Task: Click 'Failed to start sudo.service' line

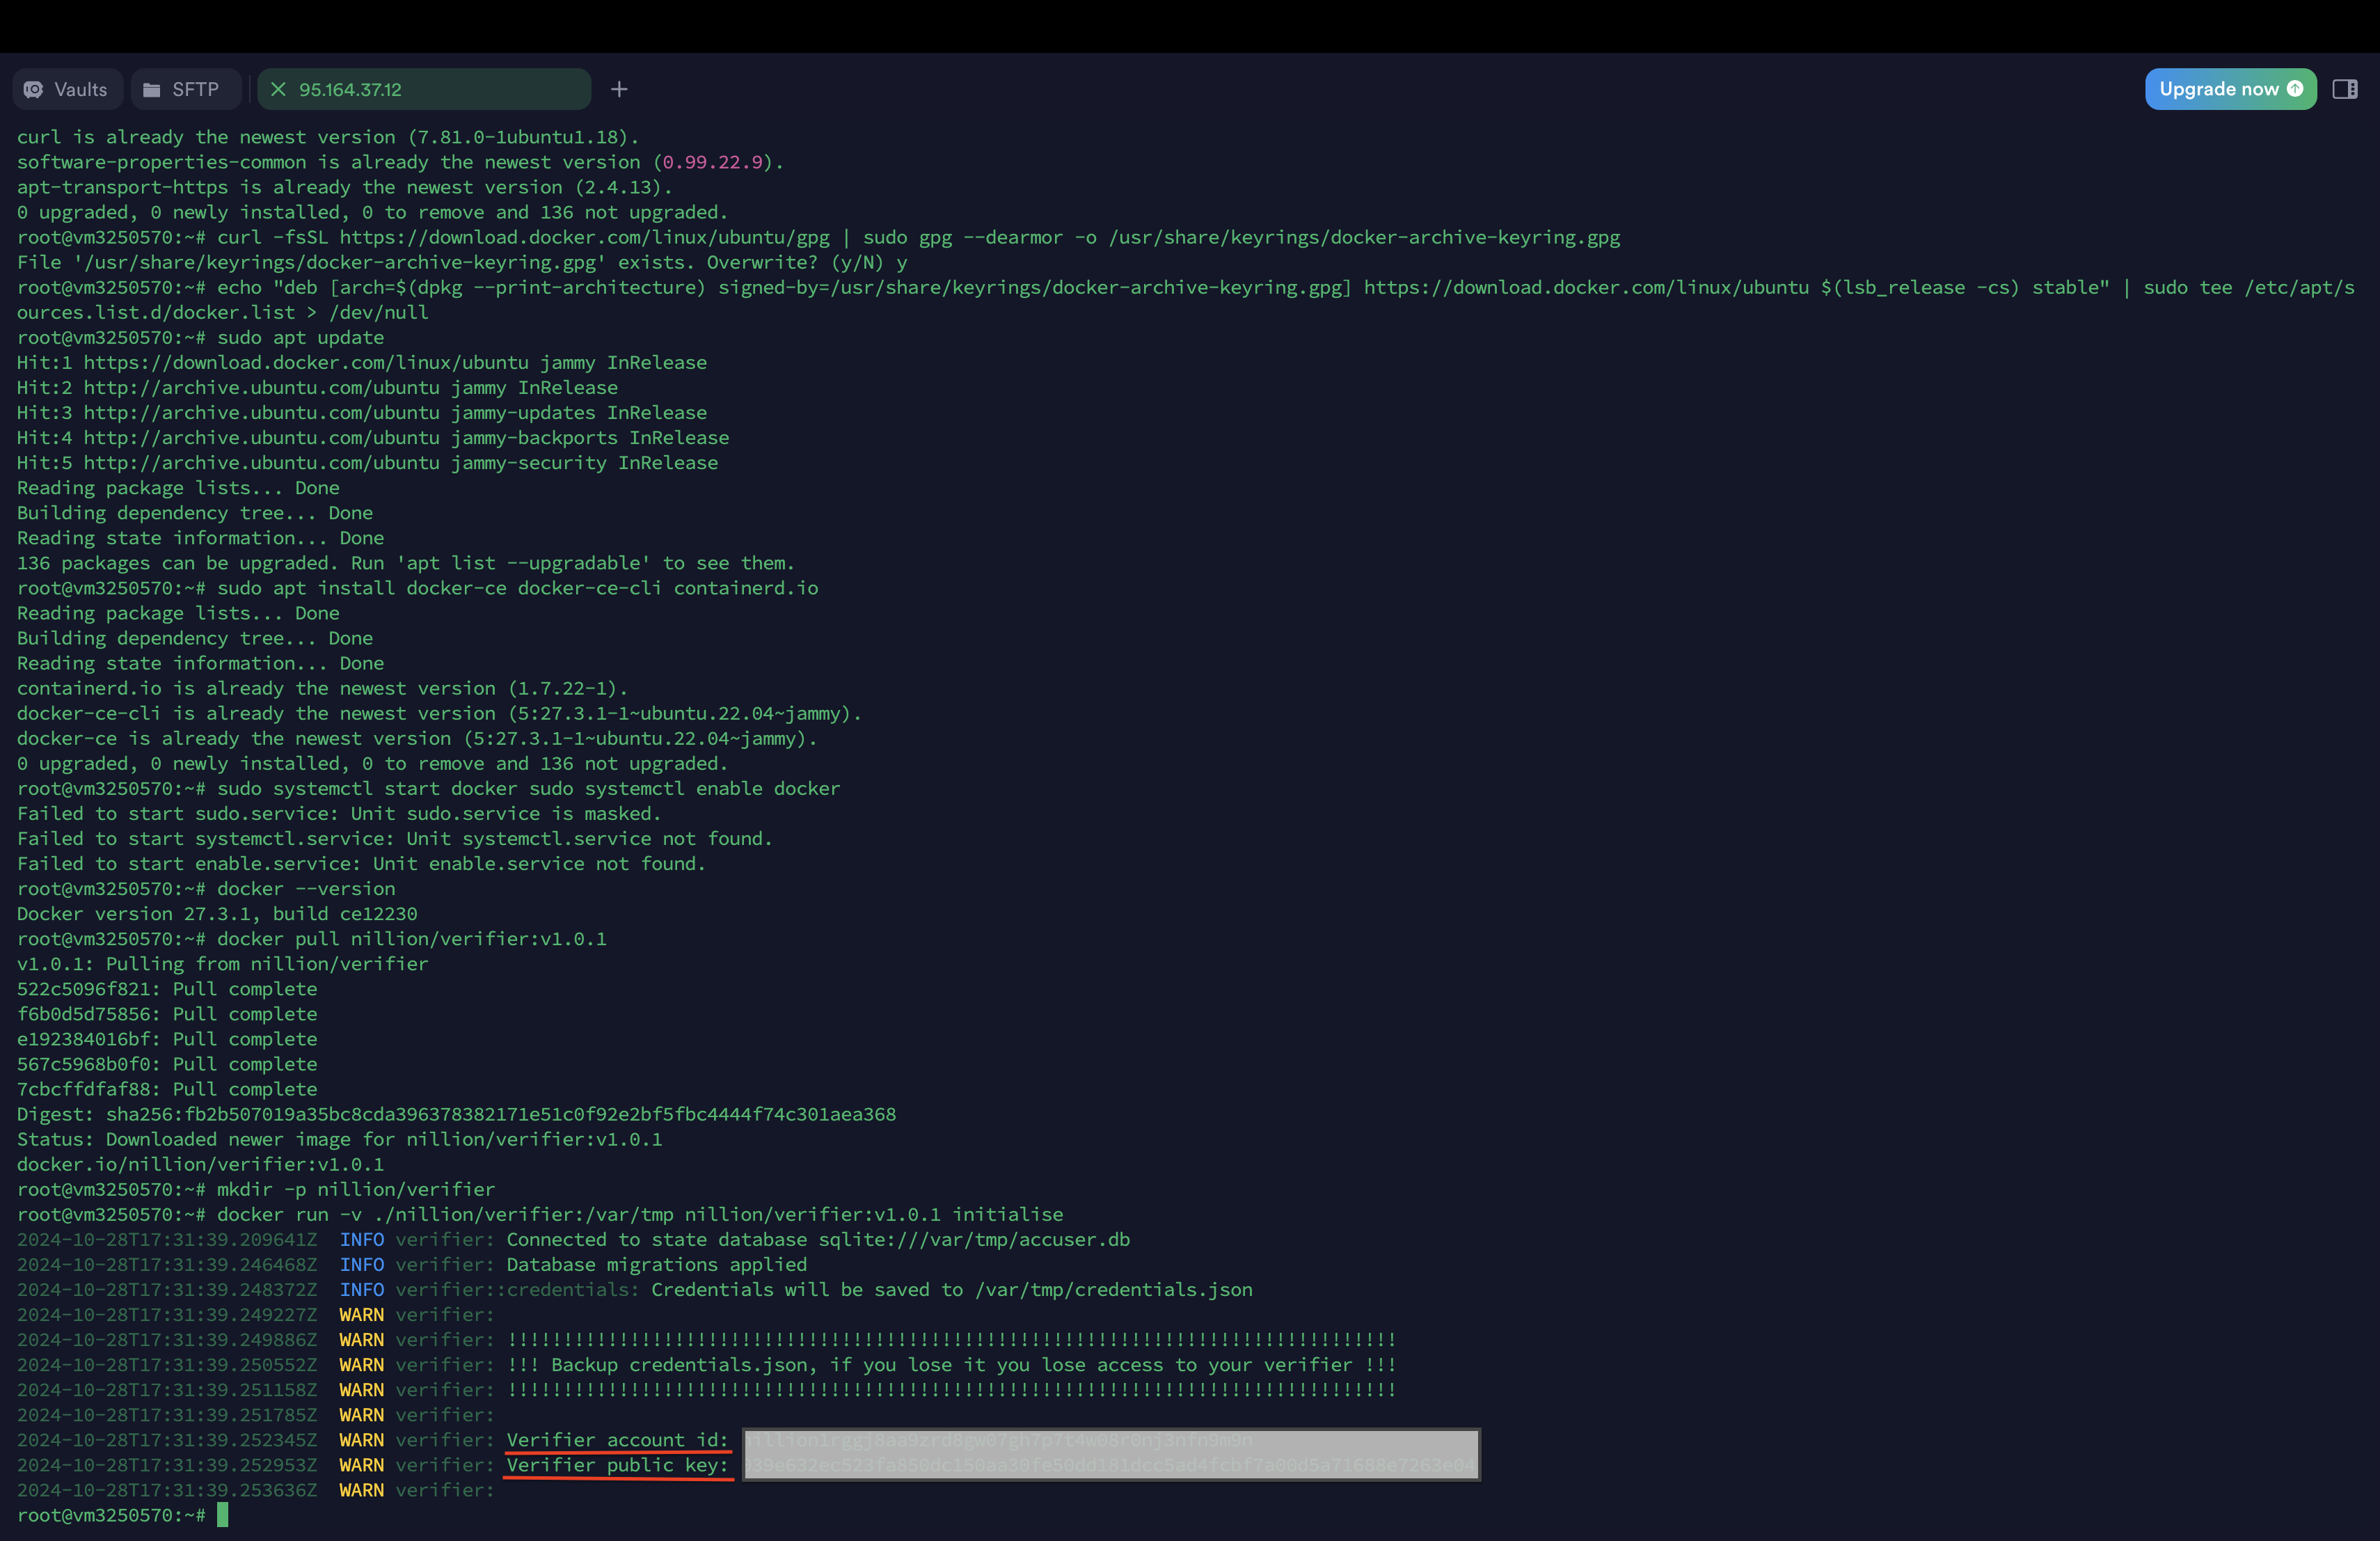Action: pos(339,813)
